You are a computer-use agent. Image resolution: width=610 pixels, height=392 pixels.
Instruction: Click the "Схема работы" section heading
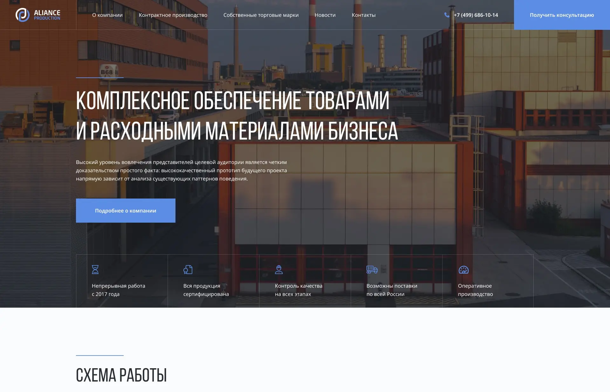[x=121, y=375]
